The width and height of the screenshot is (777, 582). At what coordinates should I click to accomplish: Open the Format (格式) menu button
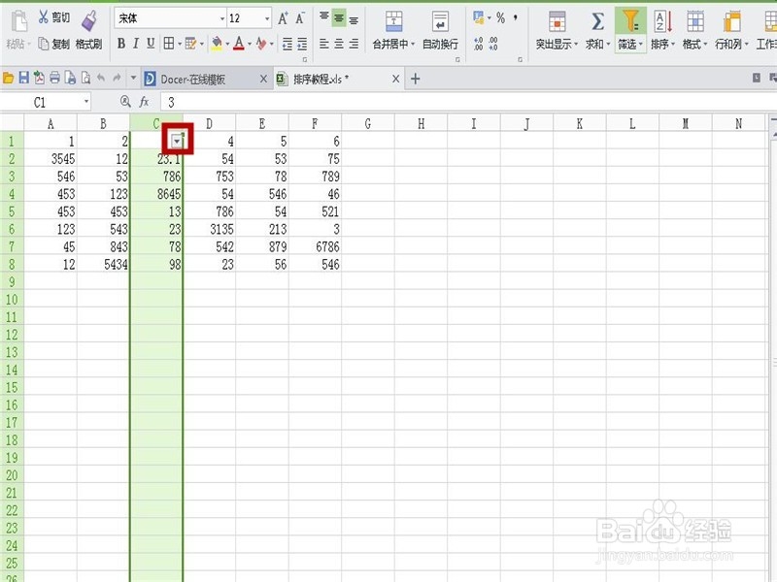(x=694, y=31)
